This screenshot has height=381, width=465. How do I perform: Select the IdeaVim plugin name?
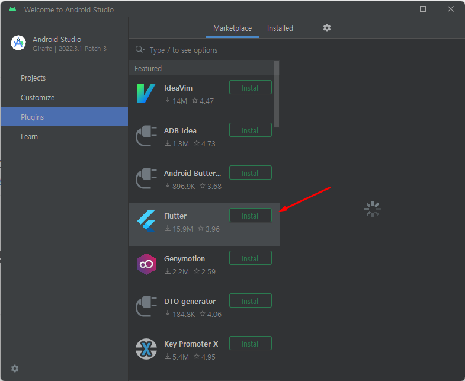pos(178,88)
